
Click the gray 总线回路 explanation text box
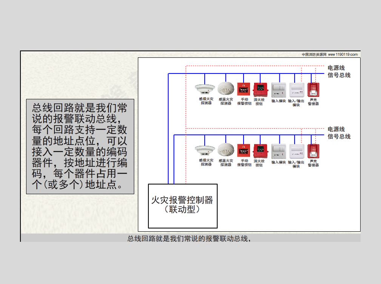pyautogui.click(x=80, y=147)
